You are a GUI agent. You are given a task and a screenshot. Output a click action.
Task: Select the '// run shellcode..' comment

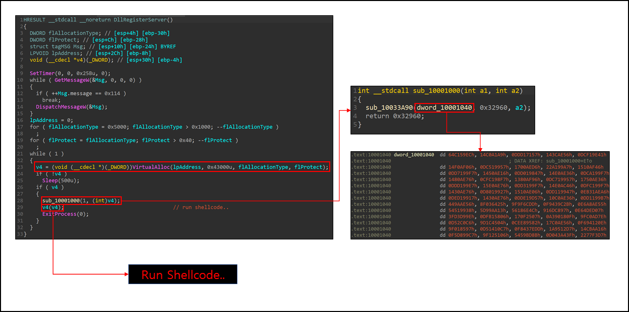[201, 207]
